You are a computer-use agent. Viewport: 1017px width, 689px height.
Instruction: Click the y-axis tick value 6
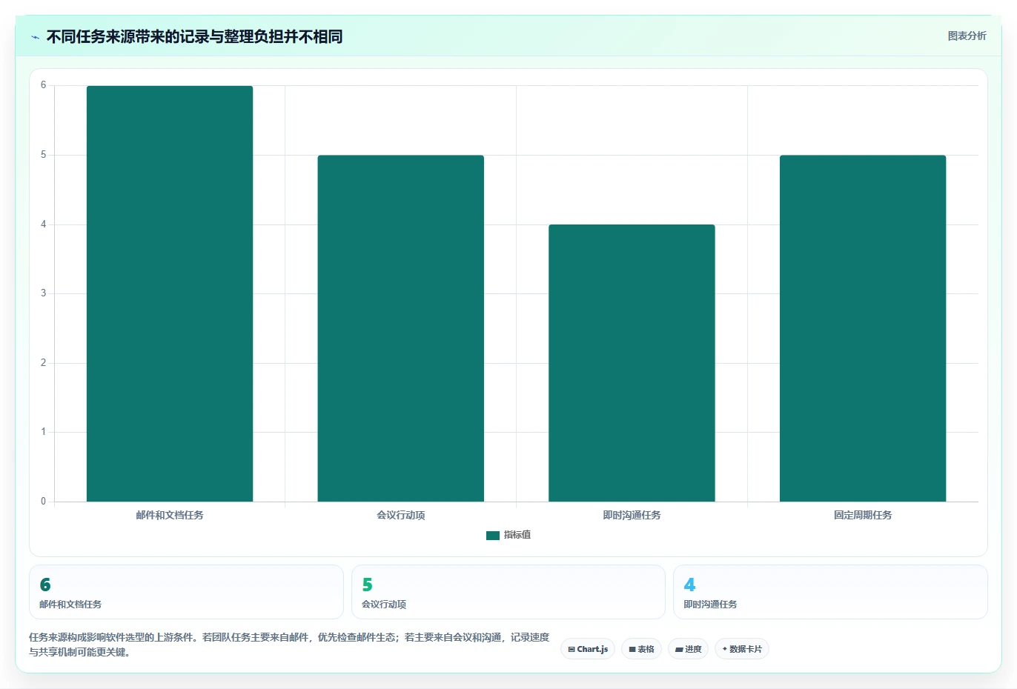point(43,85)
